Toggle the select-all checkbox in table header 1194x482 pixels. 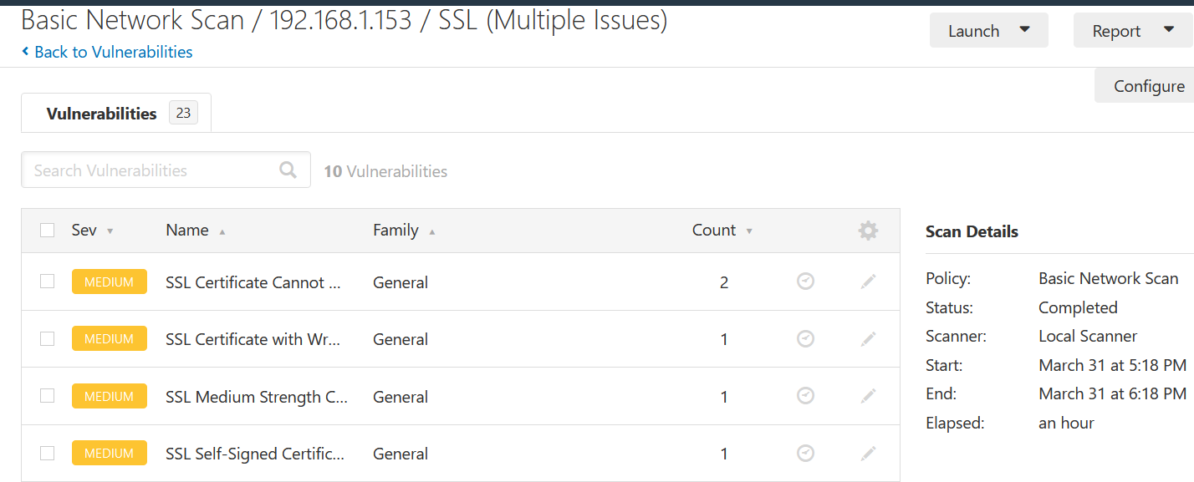coord(48,231)
